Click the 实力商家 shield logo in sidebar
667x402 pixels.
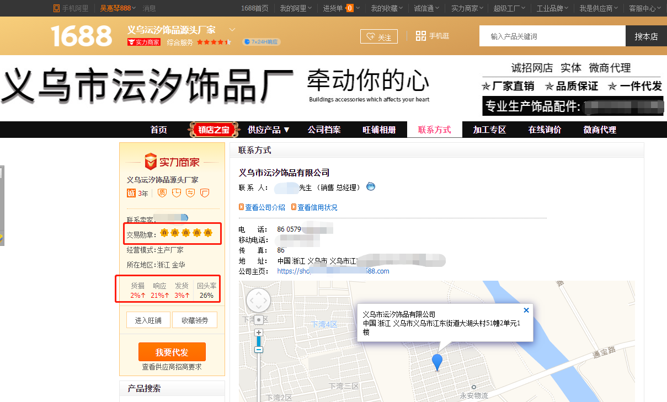click(x=151, y=162)
